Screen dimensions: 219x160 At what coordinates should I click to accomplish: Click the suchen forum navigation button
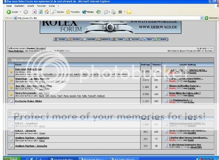pyautogui.click(x=134, y=39)
